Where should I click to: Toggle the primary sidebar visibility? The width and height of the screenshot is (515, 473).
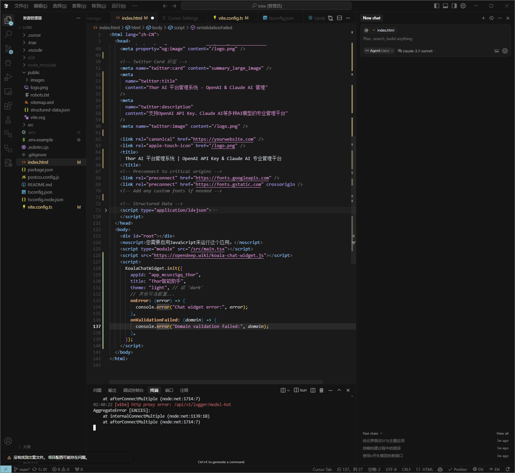point(436,6)
